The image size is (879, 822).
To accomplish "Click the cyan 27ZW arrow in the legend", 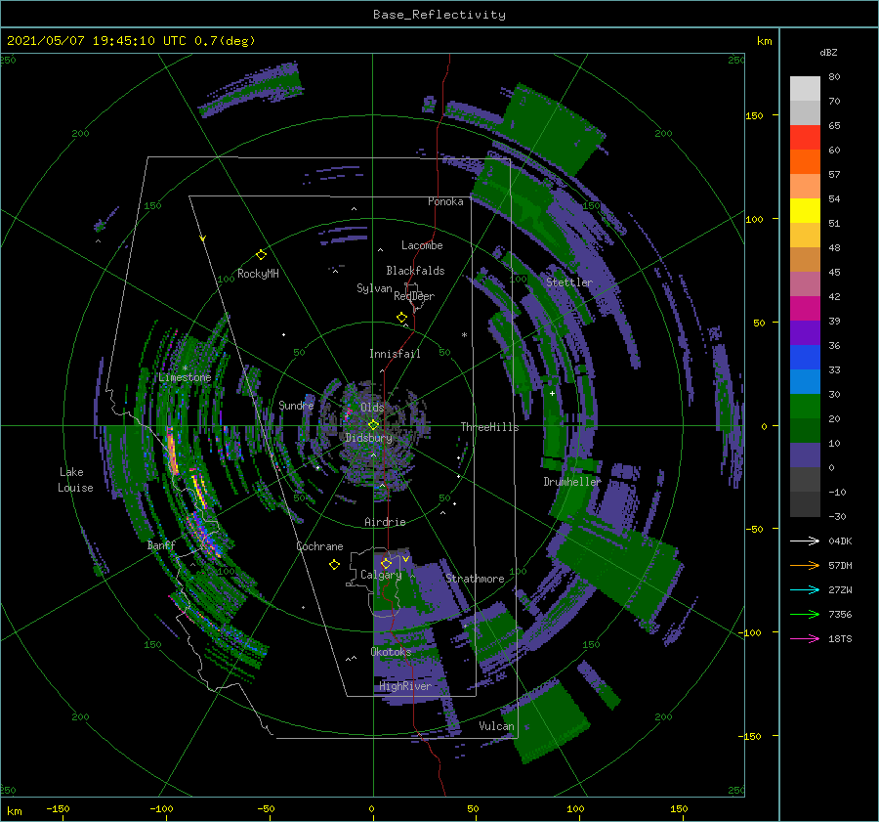I will point(805,589).
